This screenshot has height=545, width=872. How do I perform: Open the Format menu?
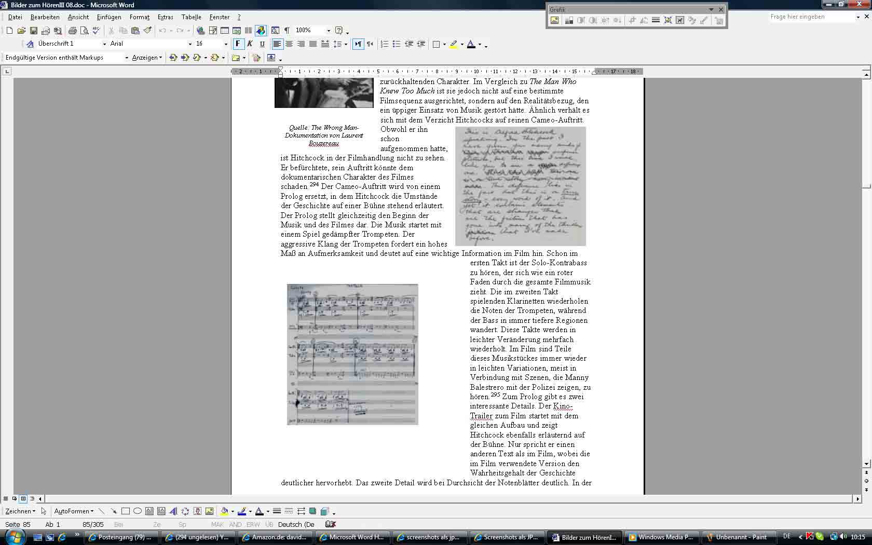(139, 17)
